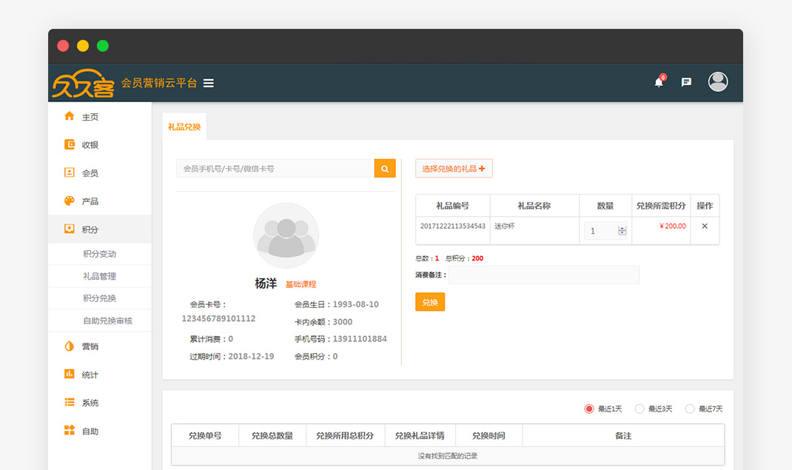Click the 消费备注 input field
The image size is (792, 470).
pyautogui.click(x=544, y=275)
